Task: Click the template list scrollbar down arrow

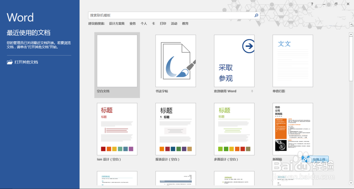Action: [351, 183]
